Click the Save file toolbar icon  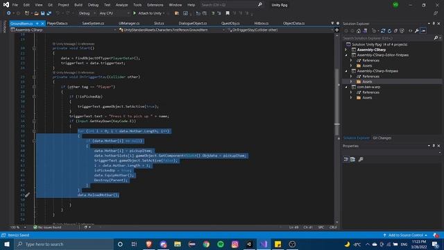pyautogui.click(x=43, y=13)
